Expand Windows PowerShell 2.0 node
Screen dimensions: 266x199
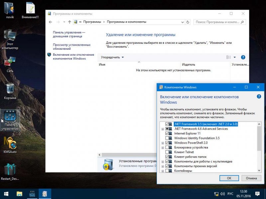pyautogui.click(x=163, y=143)
